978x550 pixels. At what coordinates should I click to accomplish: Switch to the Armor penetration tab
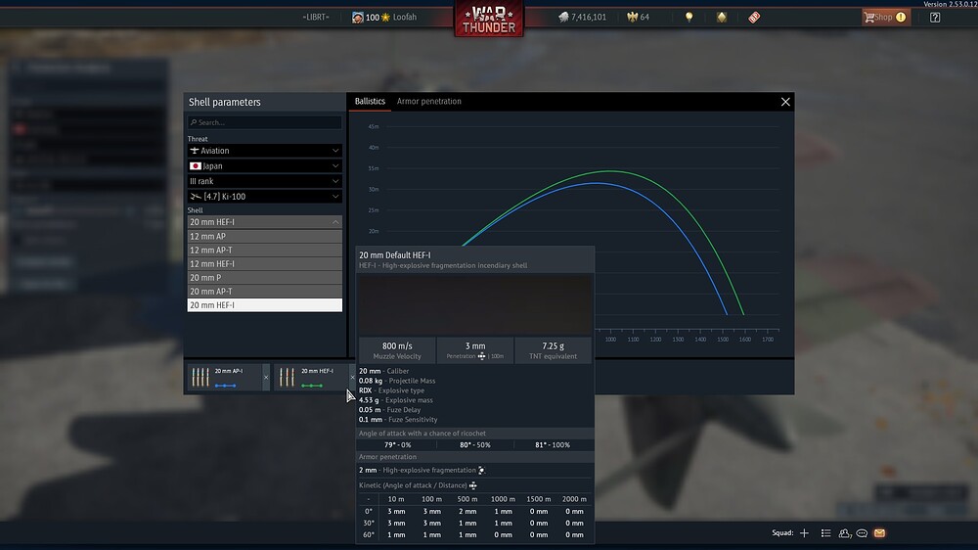click(x=428, y=102)
